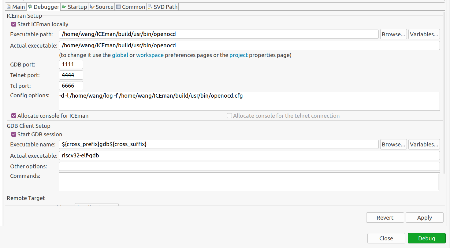Open the global preferences link
Image resolution: width=450 pixels, height=248 pixels.
click(x=120, y=55)
